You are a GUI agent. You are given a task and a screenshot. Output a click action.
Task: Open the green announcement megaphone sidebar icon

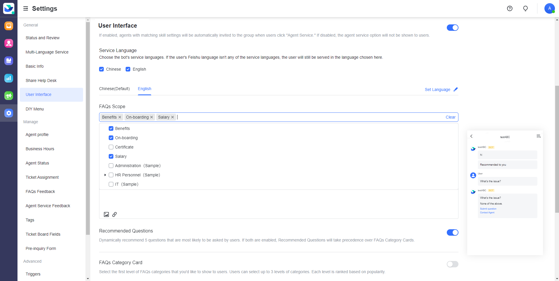[x=9, y=96]
